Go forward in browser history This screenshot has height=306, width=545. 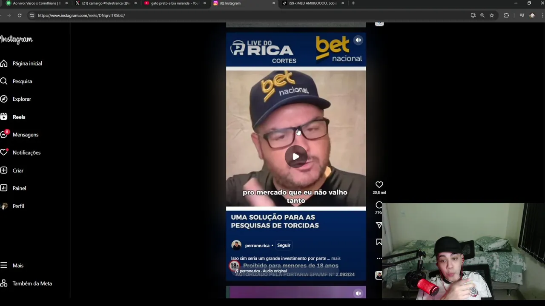click(9, 15)
